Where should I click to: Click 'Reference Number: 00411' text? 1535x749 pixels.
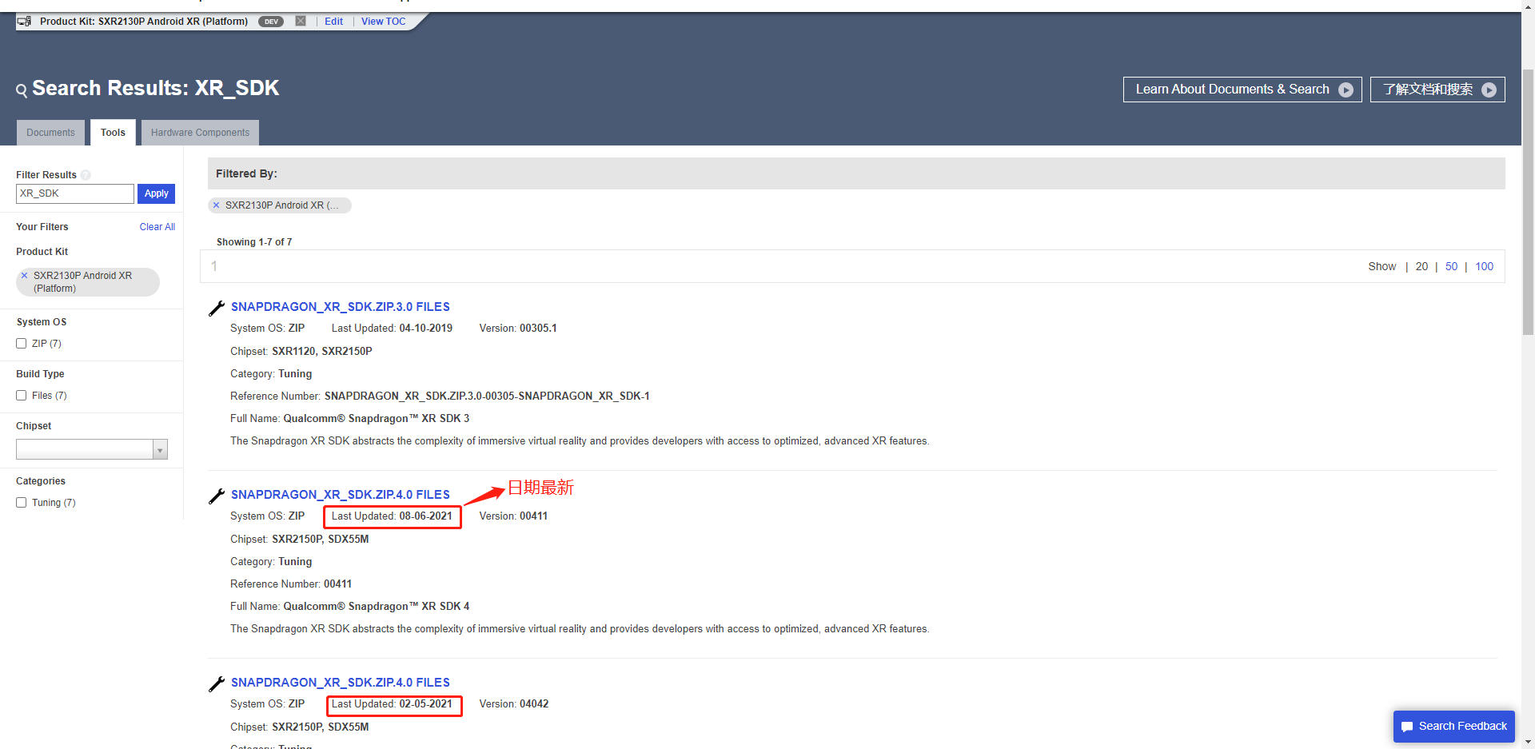point(291,584)
